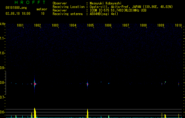Click the 1803 time axis label
This screenshot has height=118, width=185.
pos(55,25)
